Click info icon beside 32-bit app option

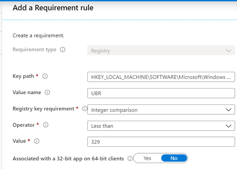[x=130, y=158]
